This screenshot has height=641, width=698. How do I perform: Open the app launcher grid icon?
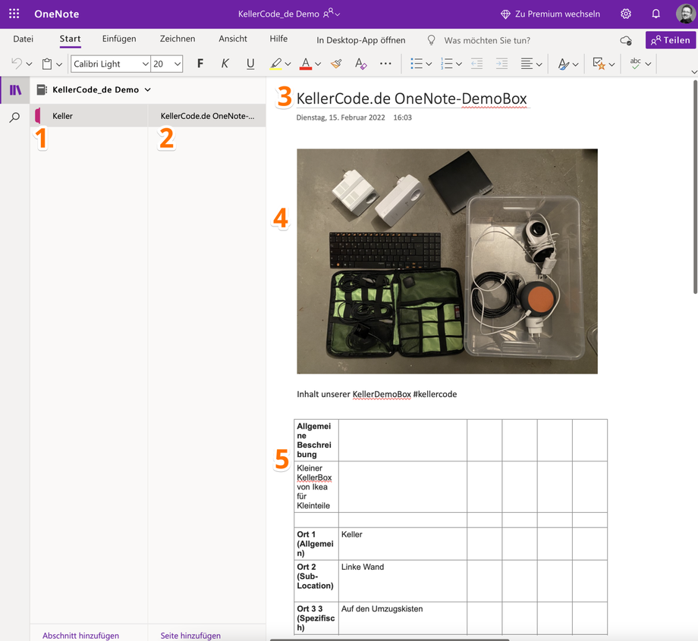(x=14, y=14)
